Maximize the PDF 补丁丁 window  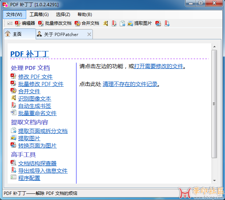point(201,3)
